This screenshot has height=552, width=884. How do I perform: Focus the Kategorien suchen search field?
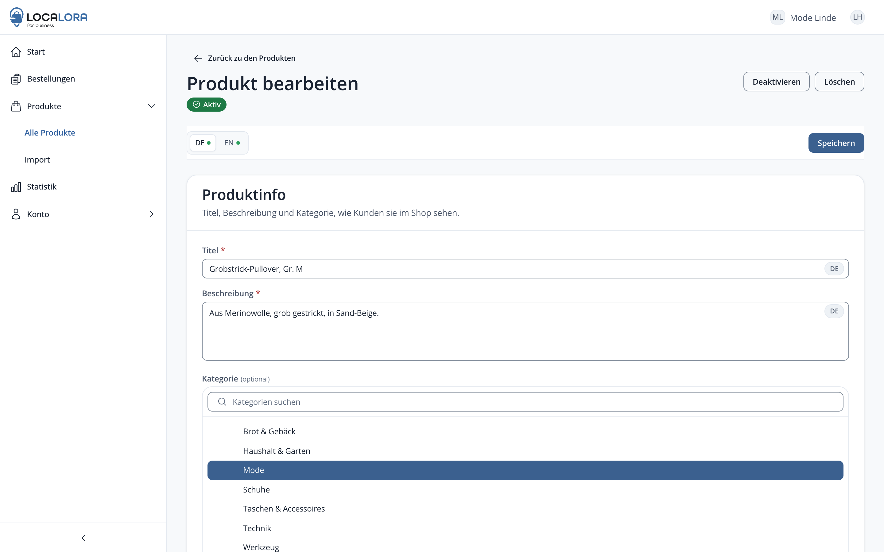click(525, 402)
